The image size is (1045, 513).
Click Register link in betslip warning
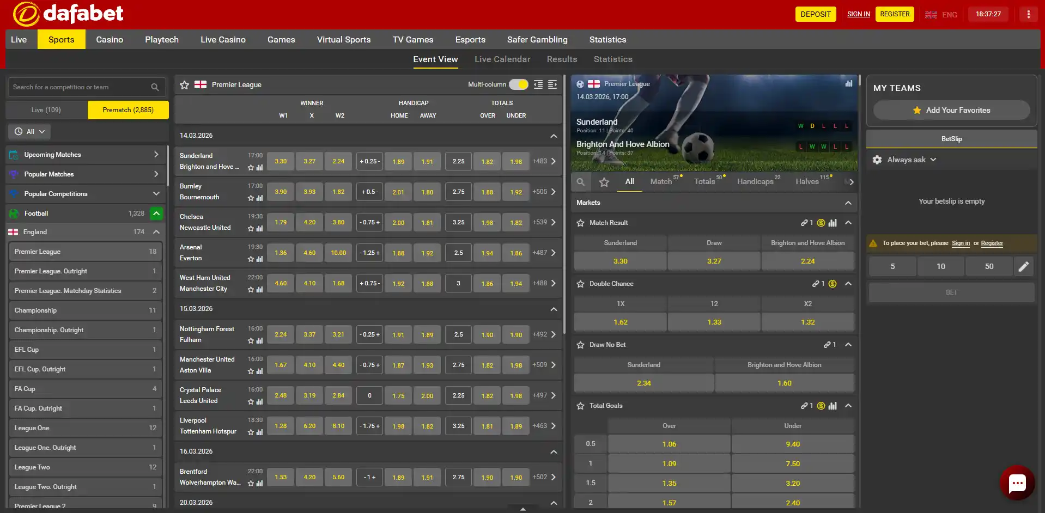coord(992,243)
